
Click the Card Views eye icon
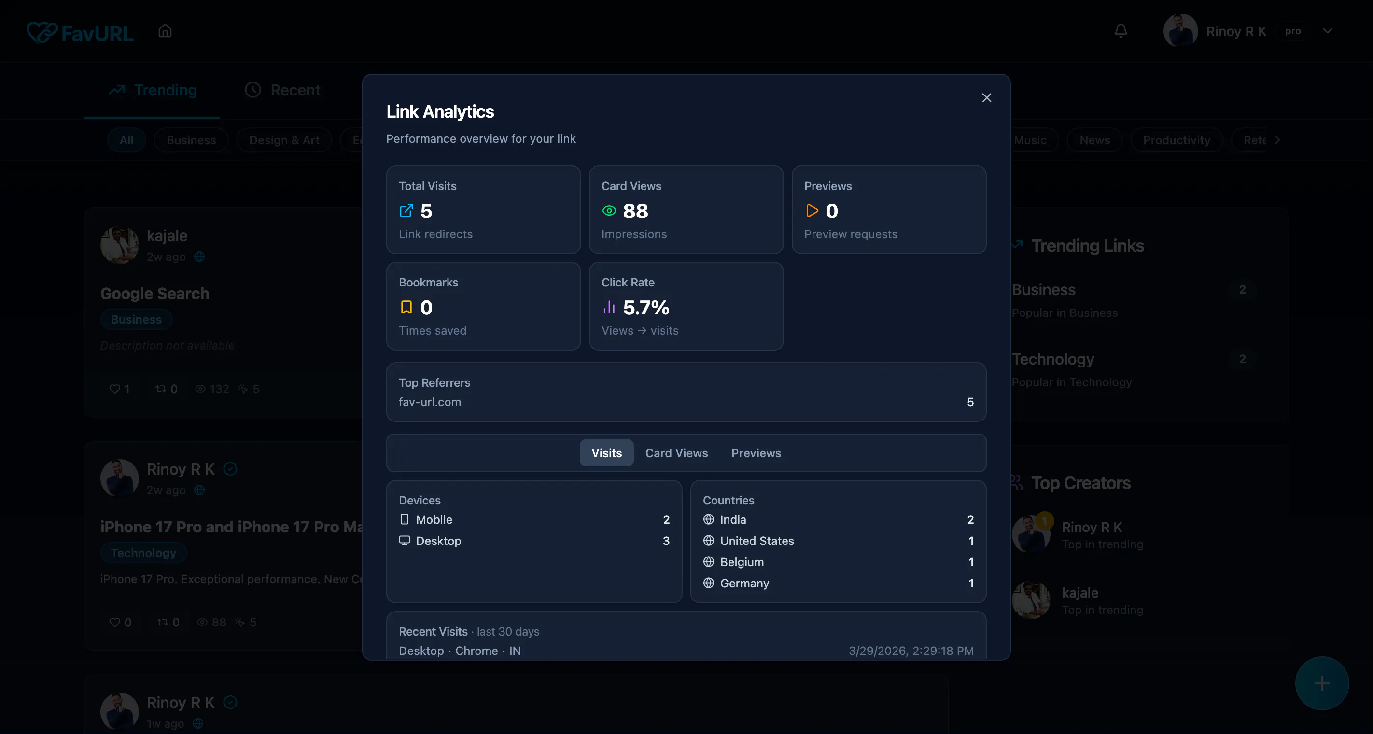pyautogui.click(x=609, y=211)
